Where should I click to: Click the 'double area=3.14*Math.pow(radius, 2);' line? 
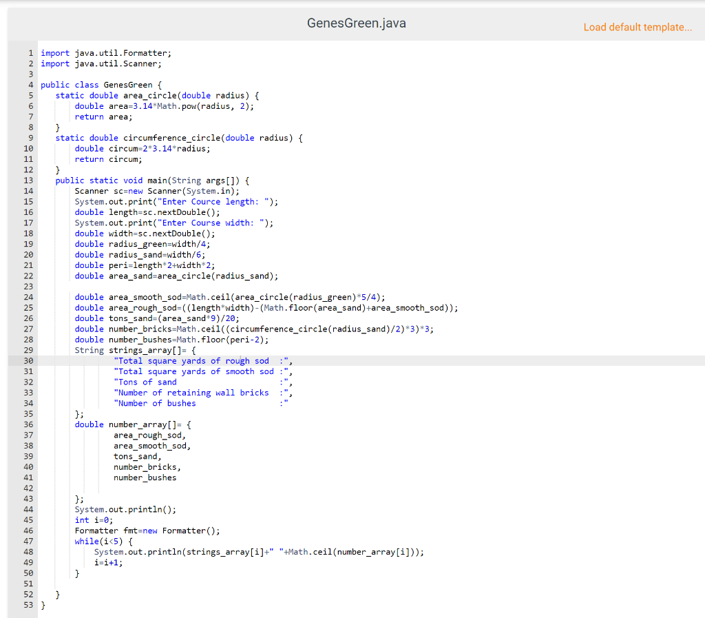point(164,106)
